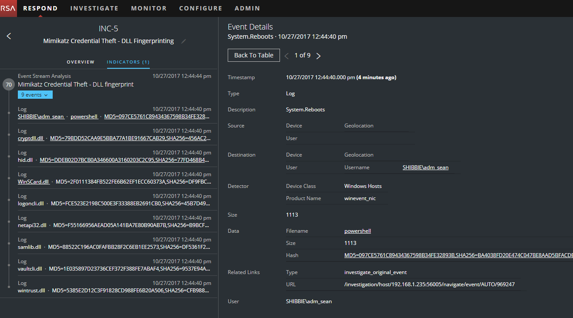The width and height of the screenshot is (573, 318).
Task: Select the Indicators (1) tab
Action: pyautogui.click(x=128, y=62)
